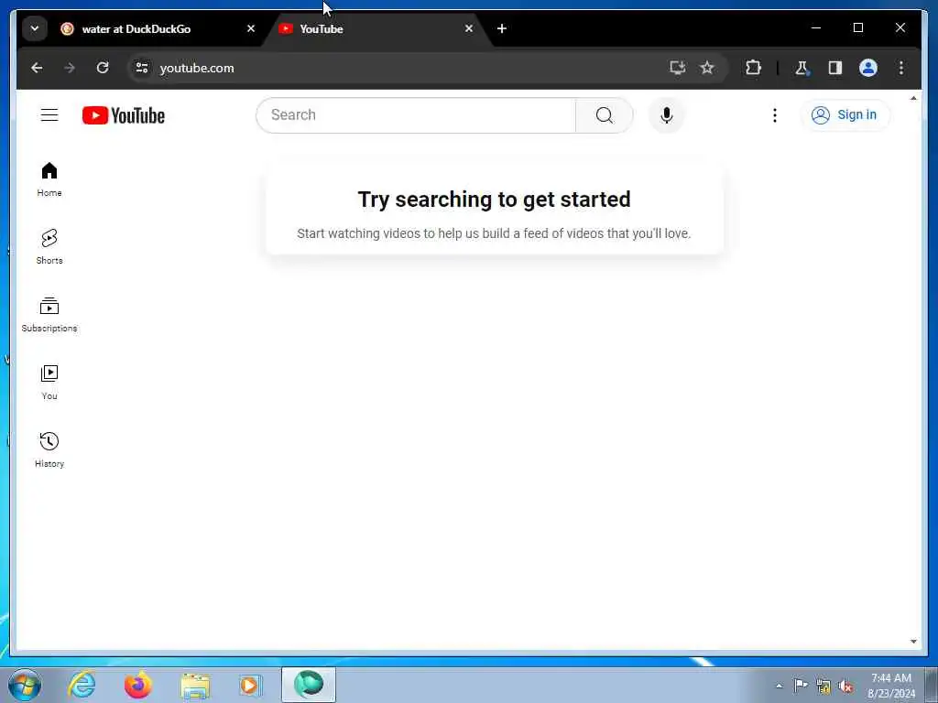Click page scrollbar up arrow
938x703 pixels.
(913, 98)
